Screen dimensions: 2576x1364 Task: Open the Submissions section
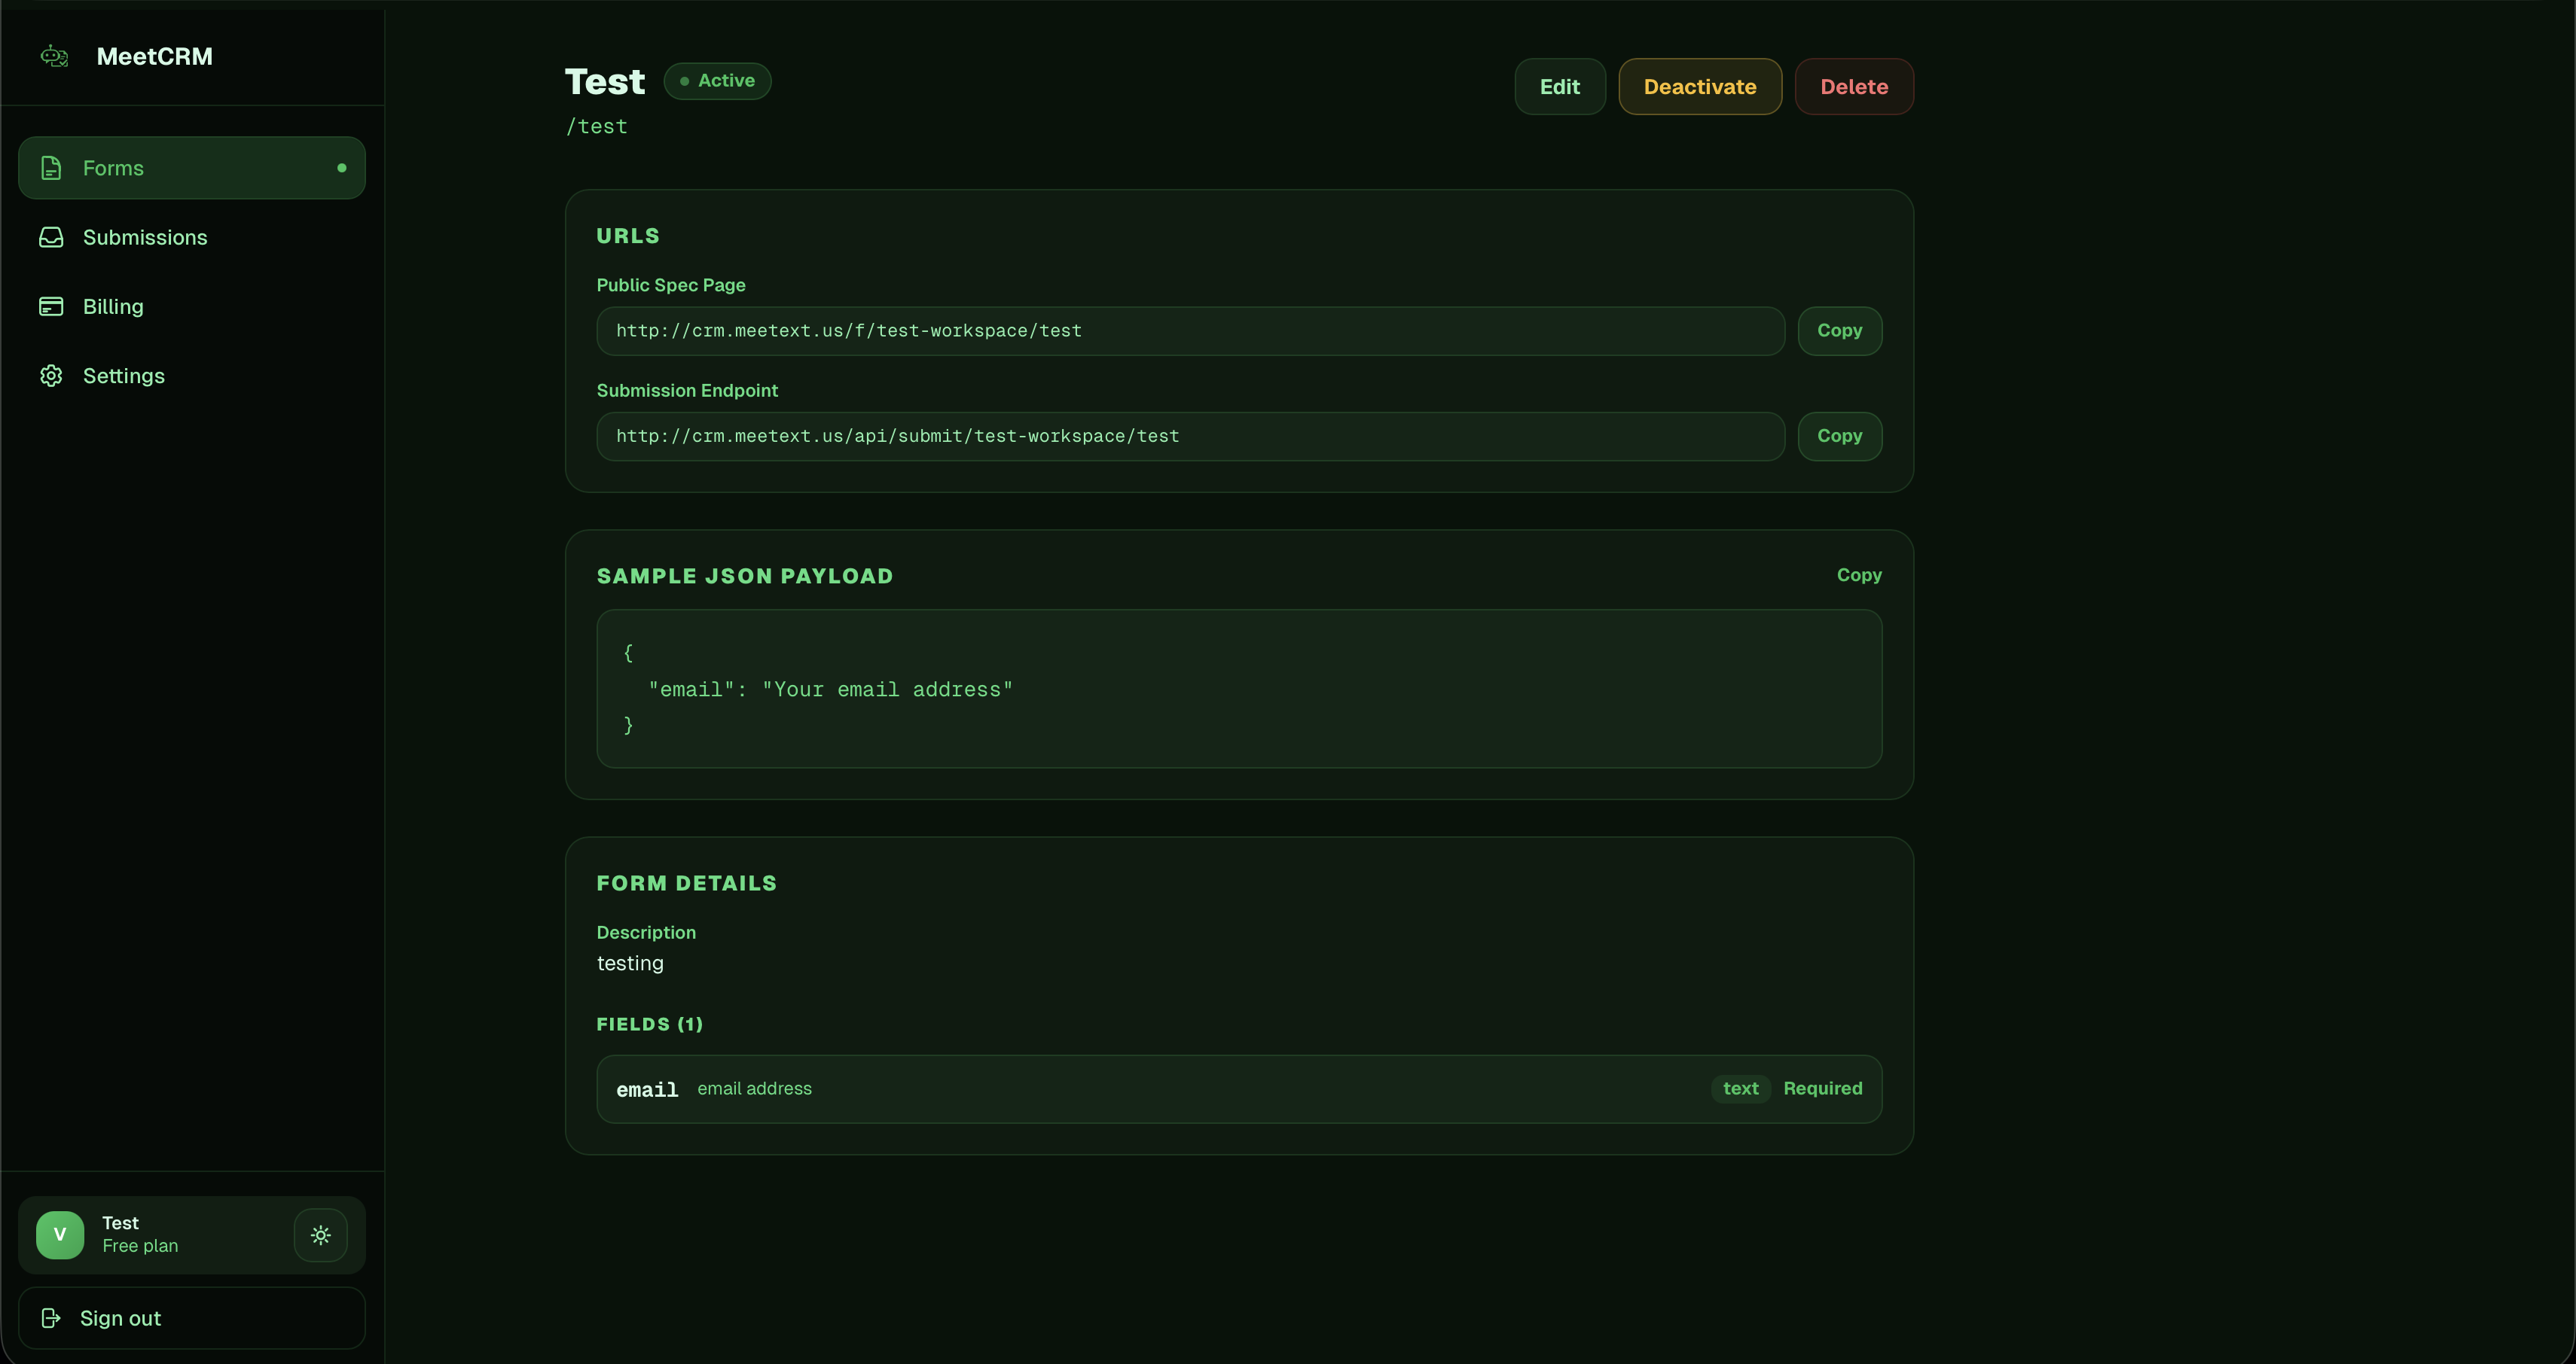[x=145, y=238]
